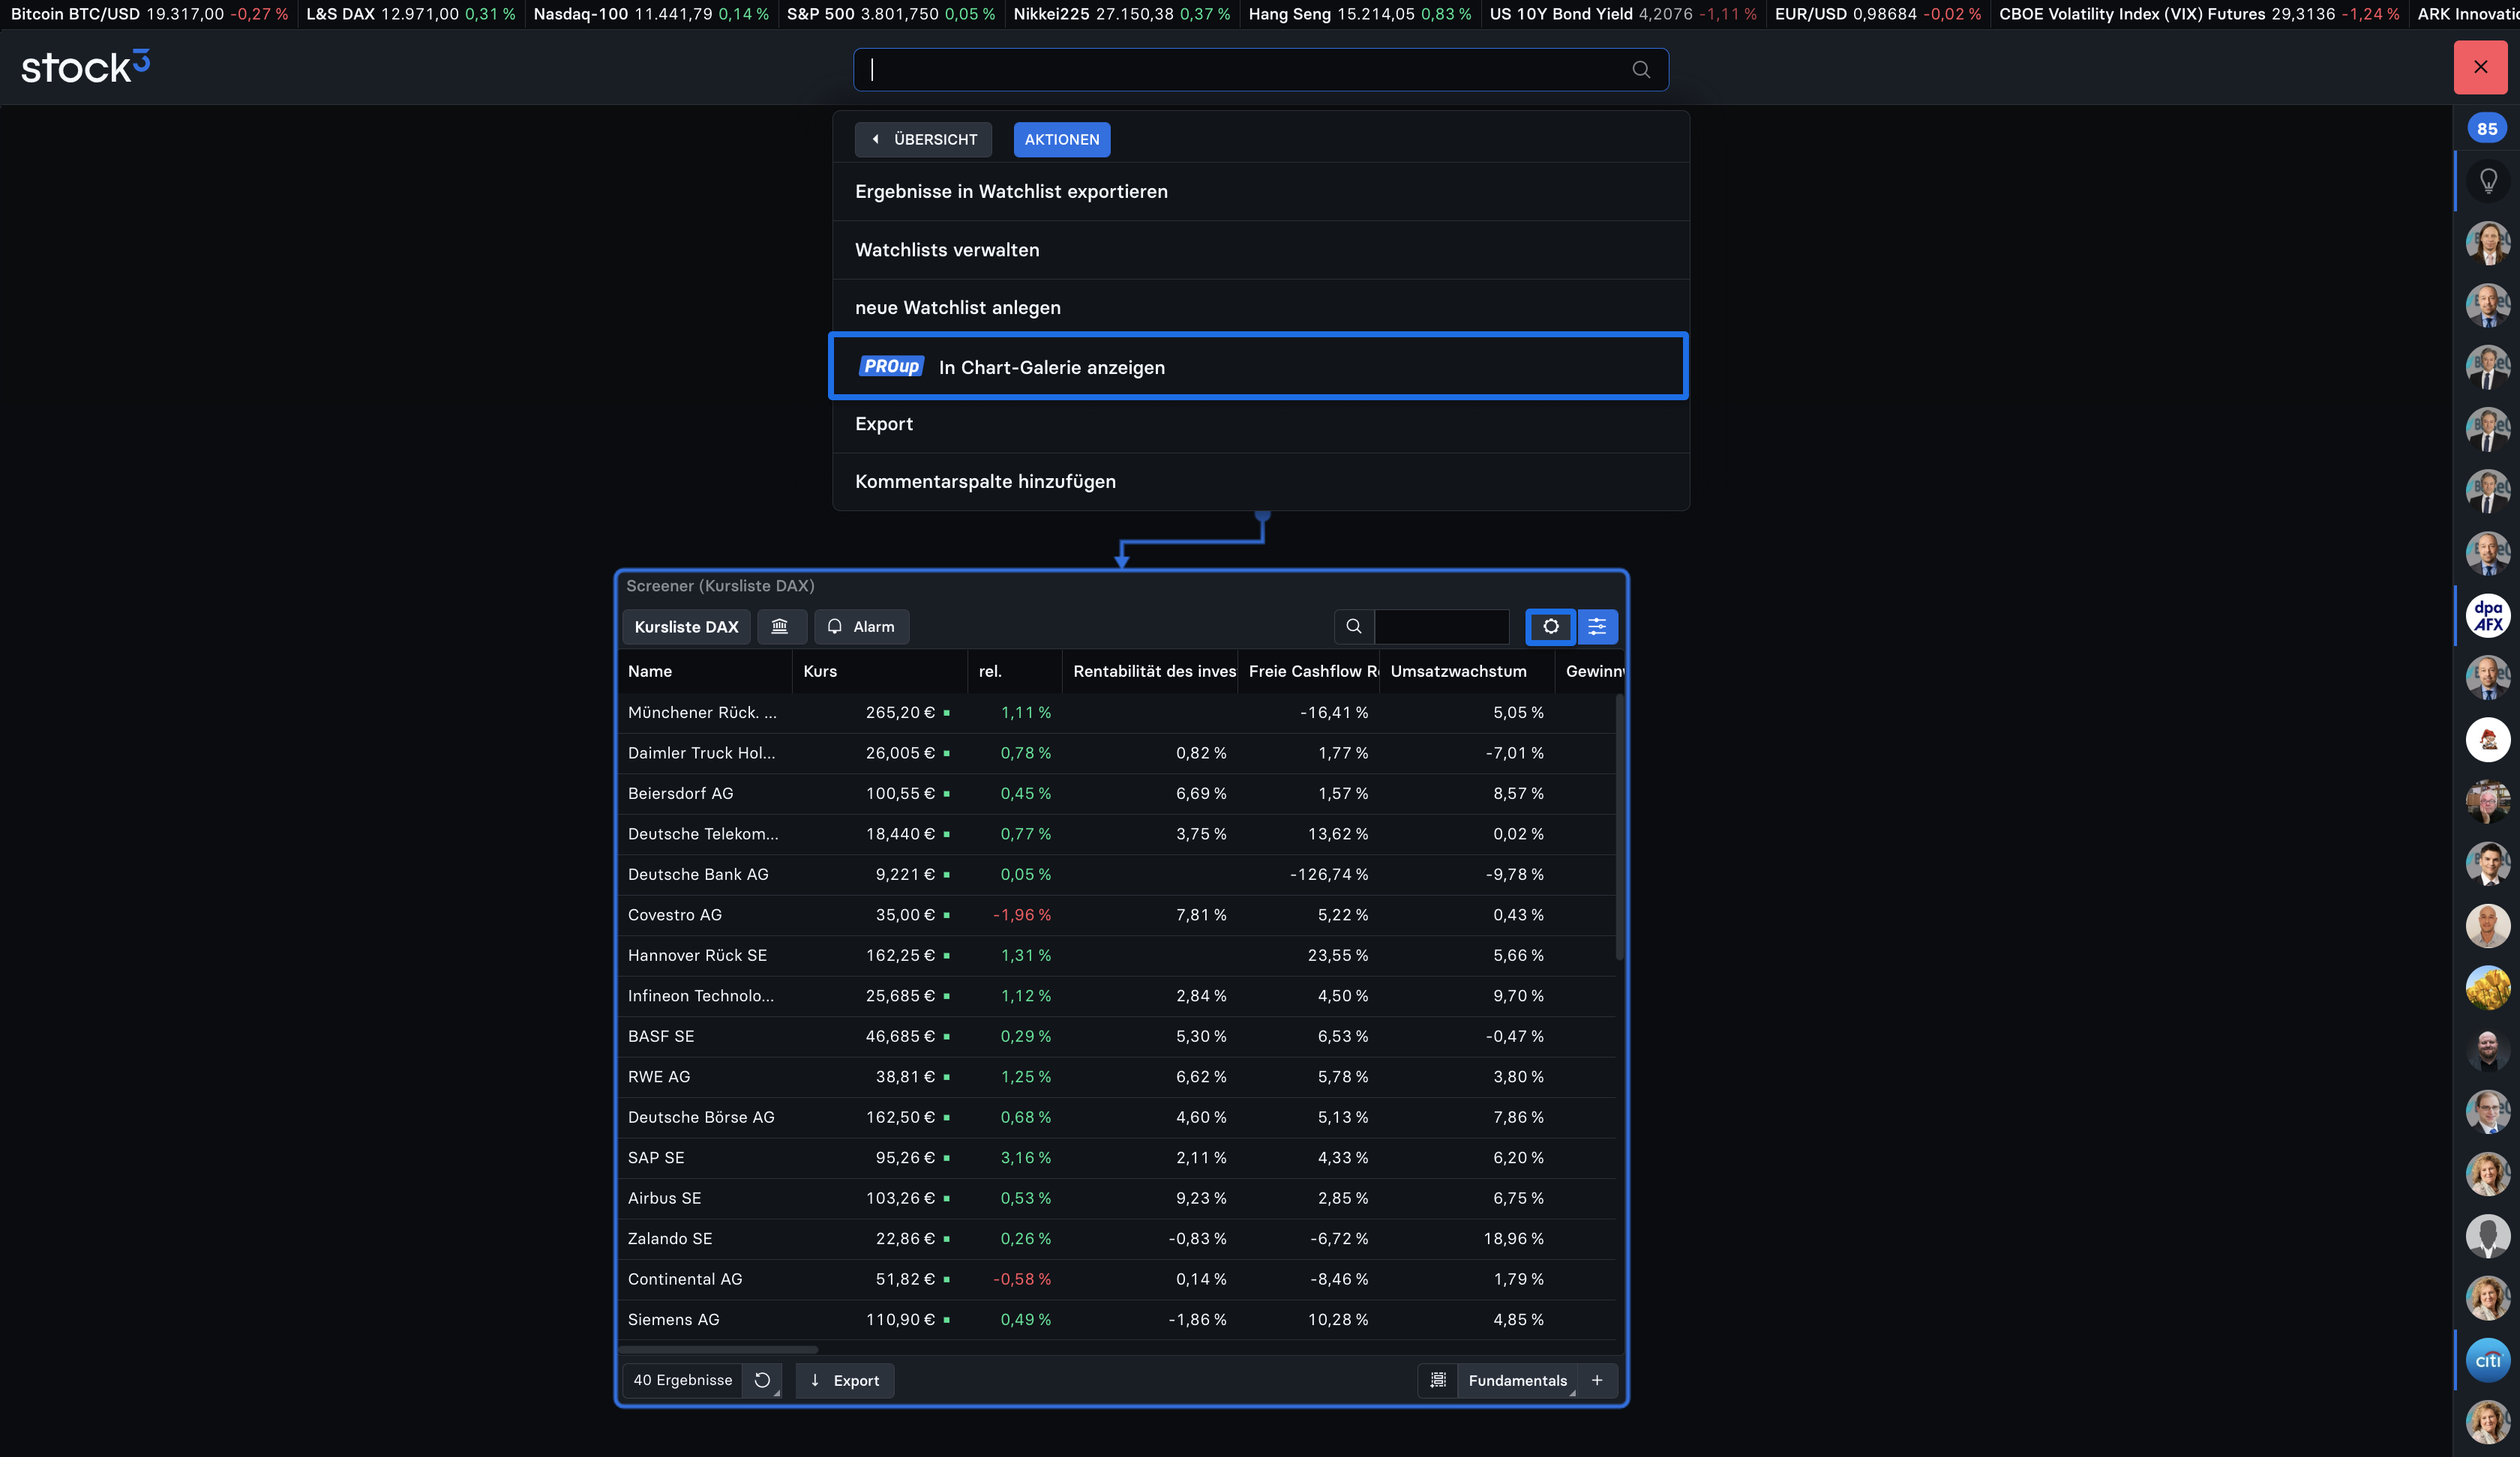Click the refresh icon beside 40 Ergebnisse

click(x=762, y=1380)
